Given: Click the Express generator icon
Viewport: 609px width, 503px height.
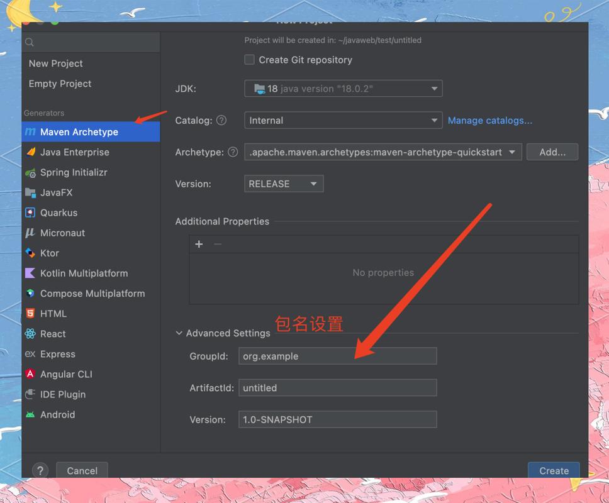Looking at the screenshot, I should click(x=30, y=354).
